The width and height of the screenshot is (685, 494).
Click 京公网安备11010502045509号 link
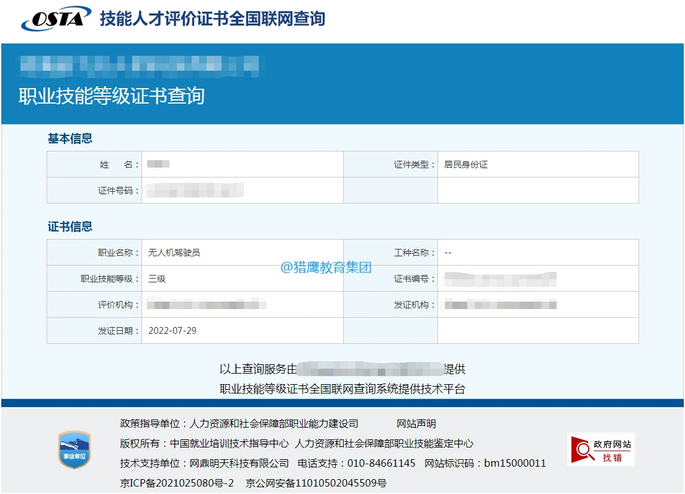[316, 483]
